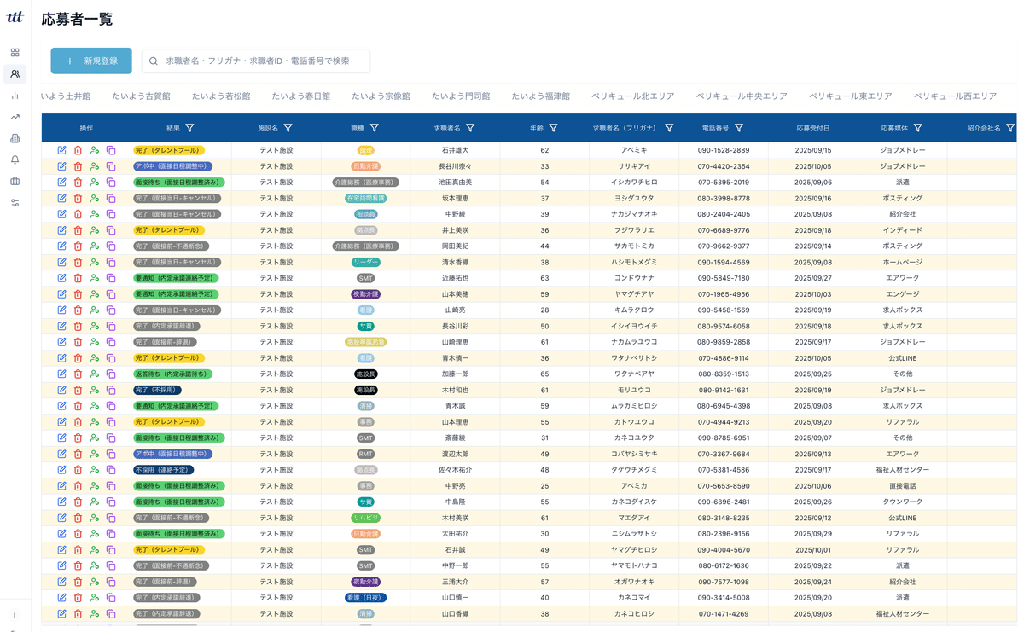This screenshot has width=1024, height=632.
Task: Copy the 清水香織 applicant row
Action: pos(111,262)
